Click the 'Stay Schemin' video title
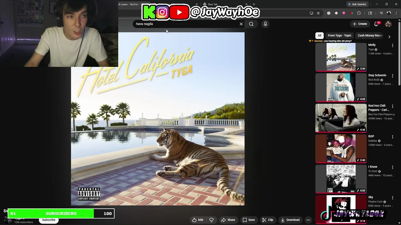This screenshot has width=401, height=225. coord(377,75)
